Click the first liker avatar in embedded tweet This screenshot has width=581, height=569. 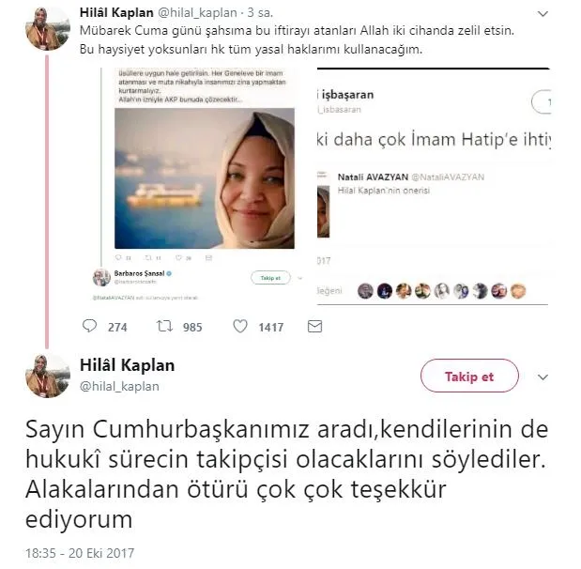365,291
